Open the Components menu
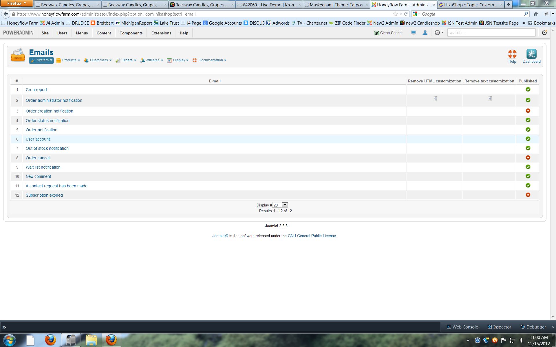The height and width of the screenshot is (347, 556). pyautogui.click(x=131, y=33)
